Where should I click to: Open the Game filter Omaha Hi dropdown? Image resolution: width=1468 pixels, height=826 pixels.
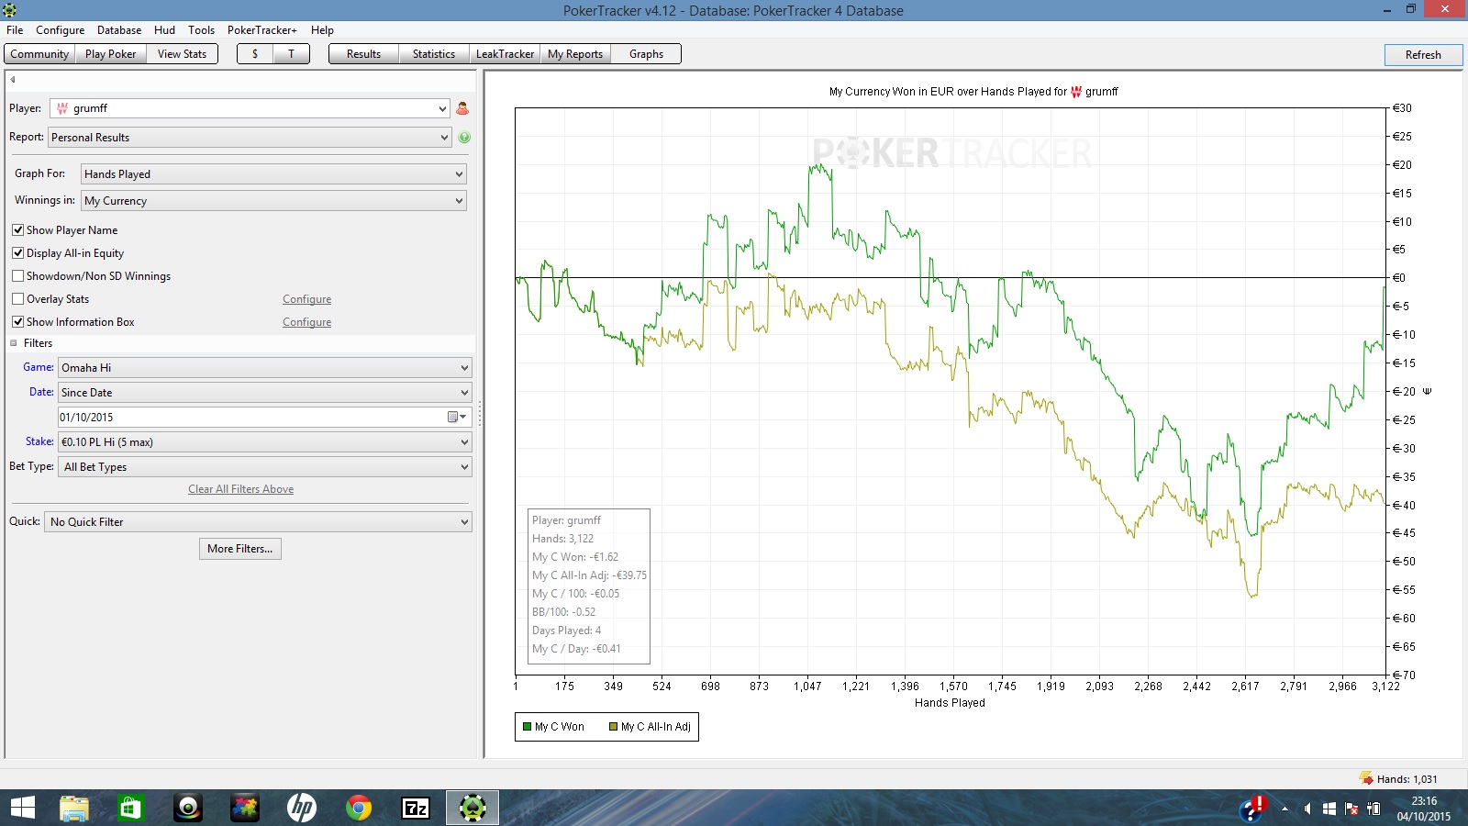click(265, 368)
